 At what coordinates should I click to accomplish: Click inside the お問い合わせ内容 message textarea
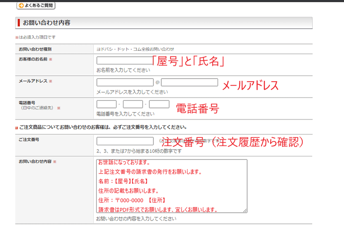coord(172,186)
